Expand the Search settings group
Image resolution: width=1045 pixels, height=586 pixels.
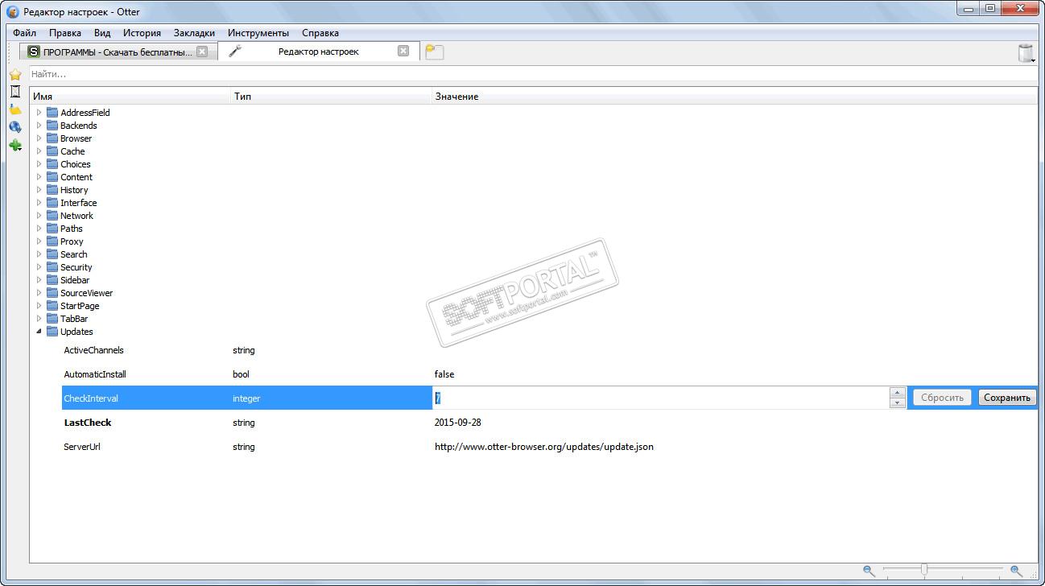[x=39, y=254]
